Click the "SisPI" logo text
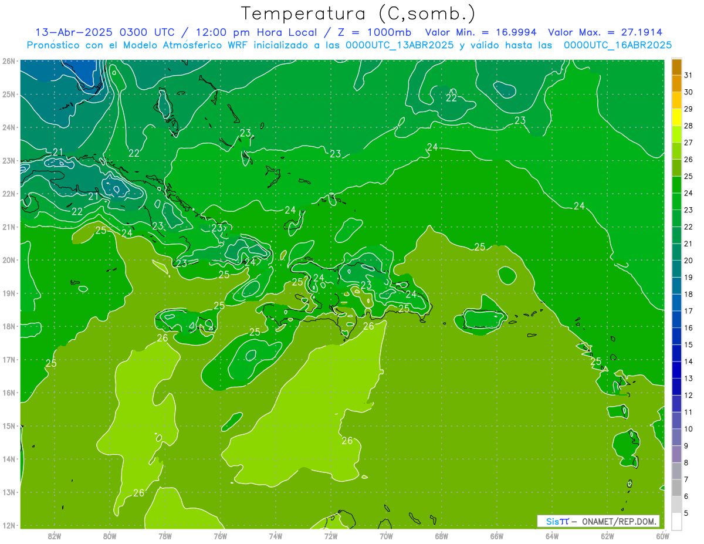This screenshot has width=704, height=544. pos(557,521)
